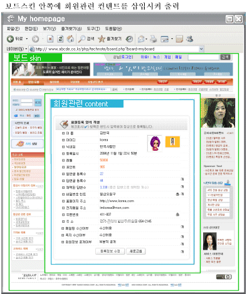Open the Mail icon dropdown arrow
The width and height of the screenshot is (247, 294).
click(146, 39)
